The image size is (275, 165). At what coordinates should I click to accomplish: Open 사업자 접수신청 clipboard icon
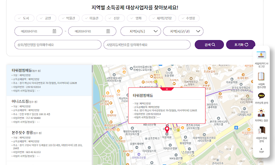click(261, 76)
